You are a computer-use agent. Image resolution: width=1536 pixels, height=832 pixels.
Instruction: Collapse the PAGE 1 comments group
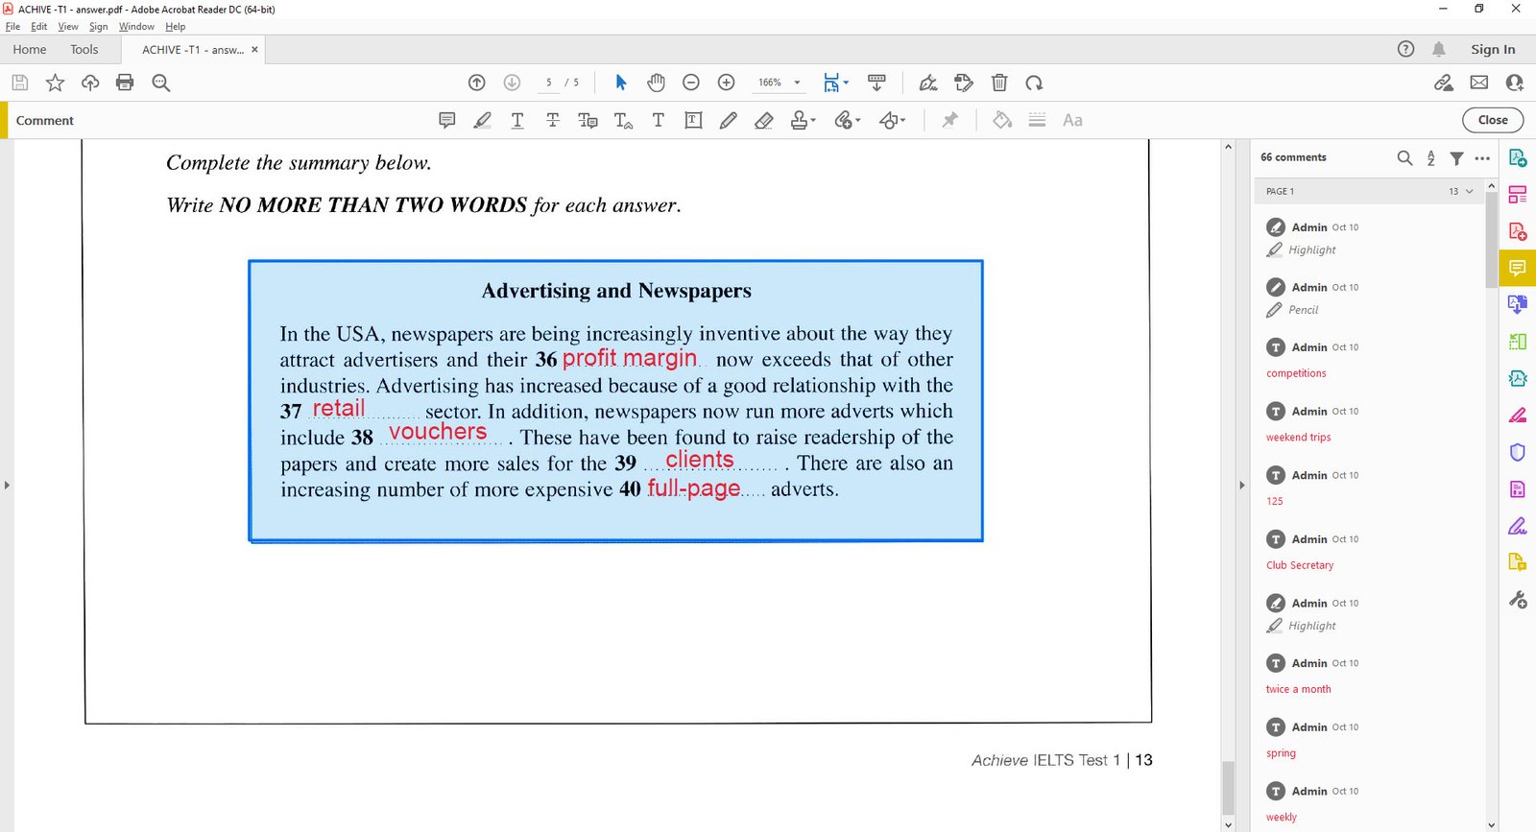pyautogui.click(x=1469, y=191)
